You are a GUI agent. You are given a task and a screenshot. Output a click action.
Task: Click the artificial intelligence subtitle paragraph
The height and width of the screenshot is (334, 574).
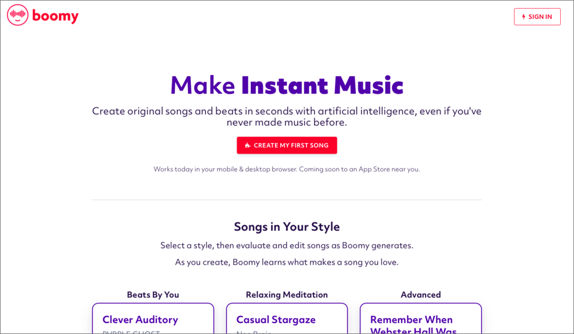286,116
